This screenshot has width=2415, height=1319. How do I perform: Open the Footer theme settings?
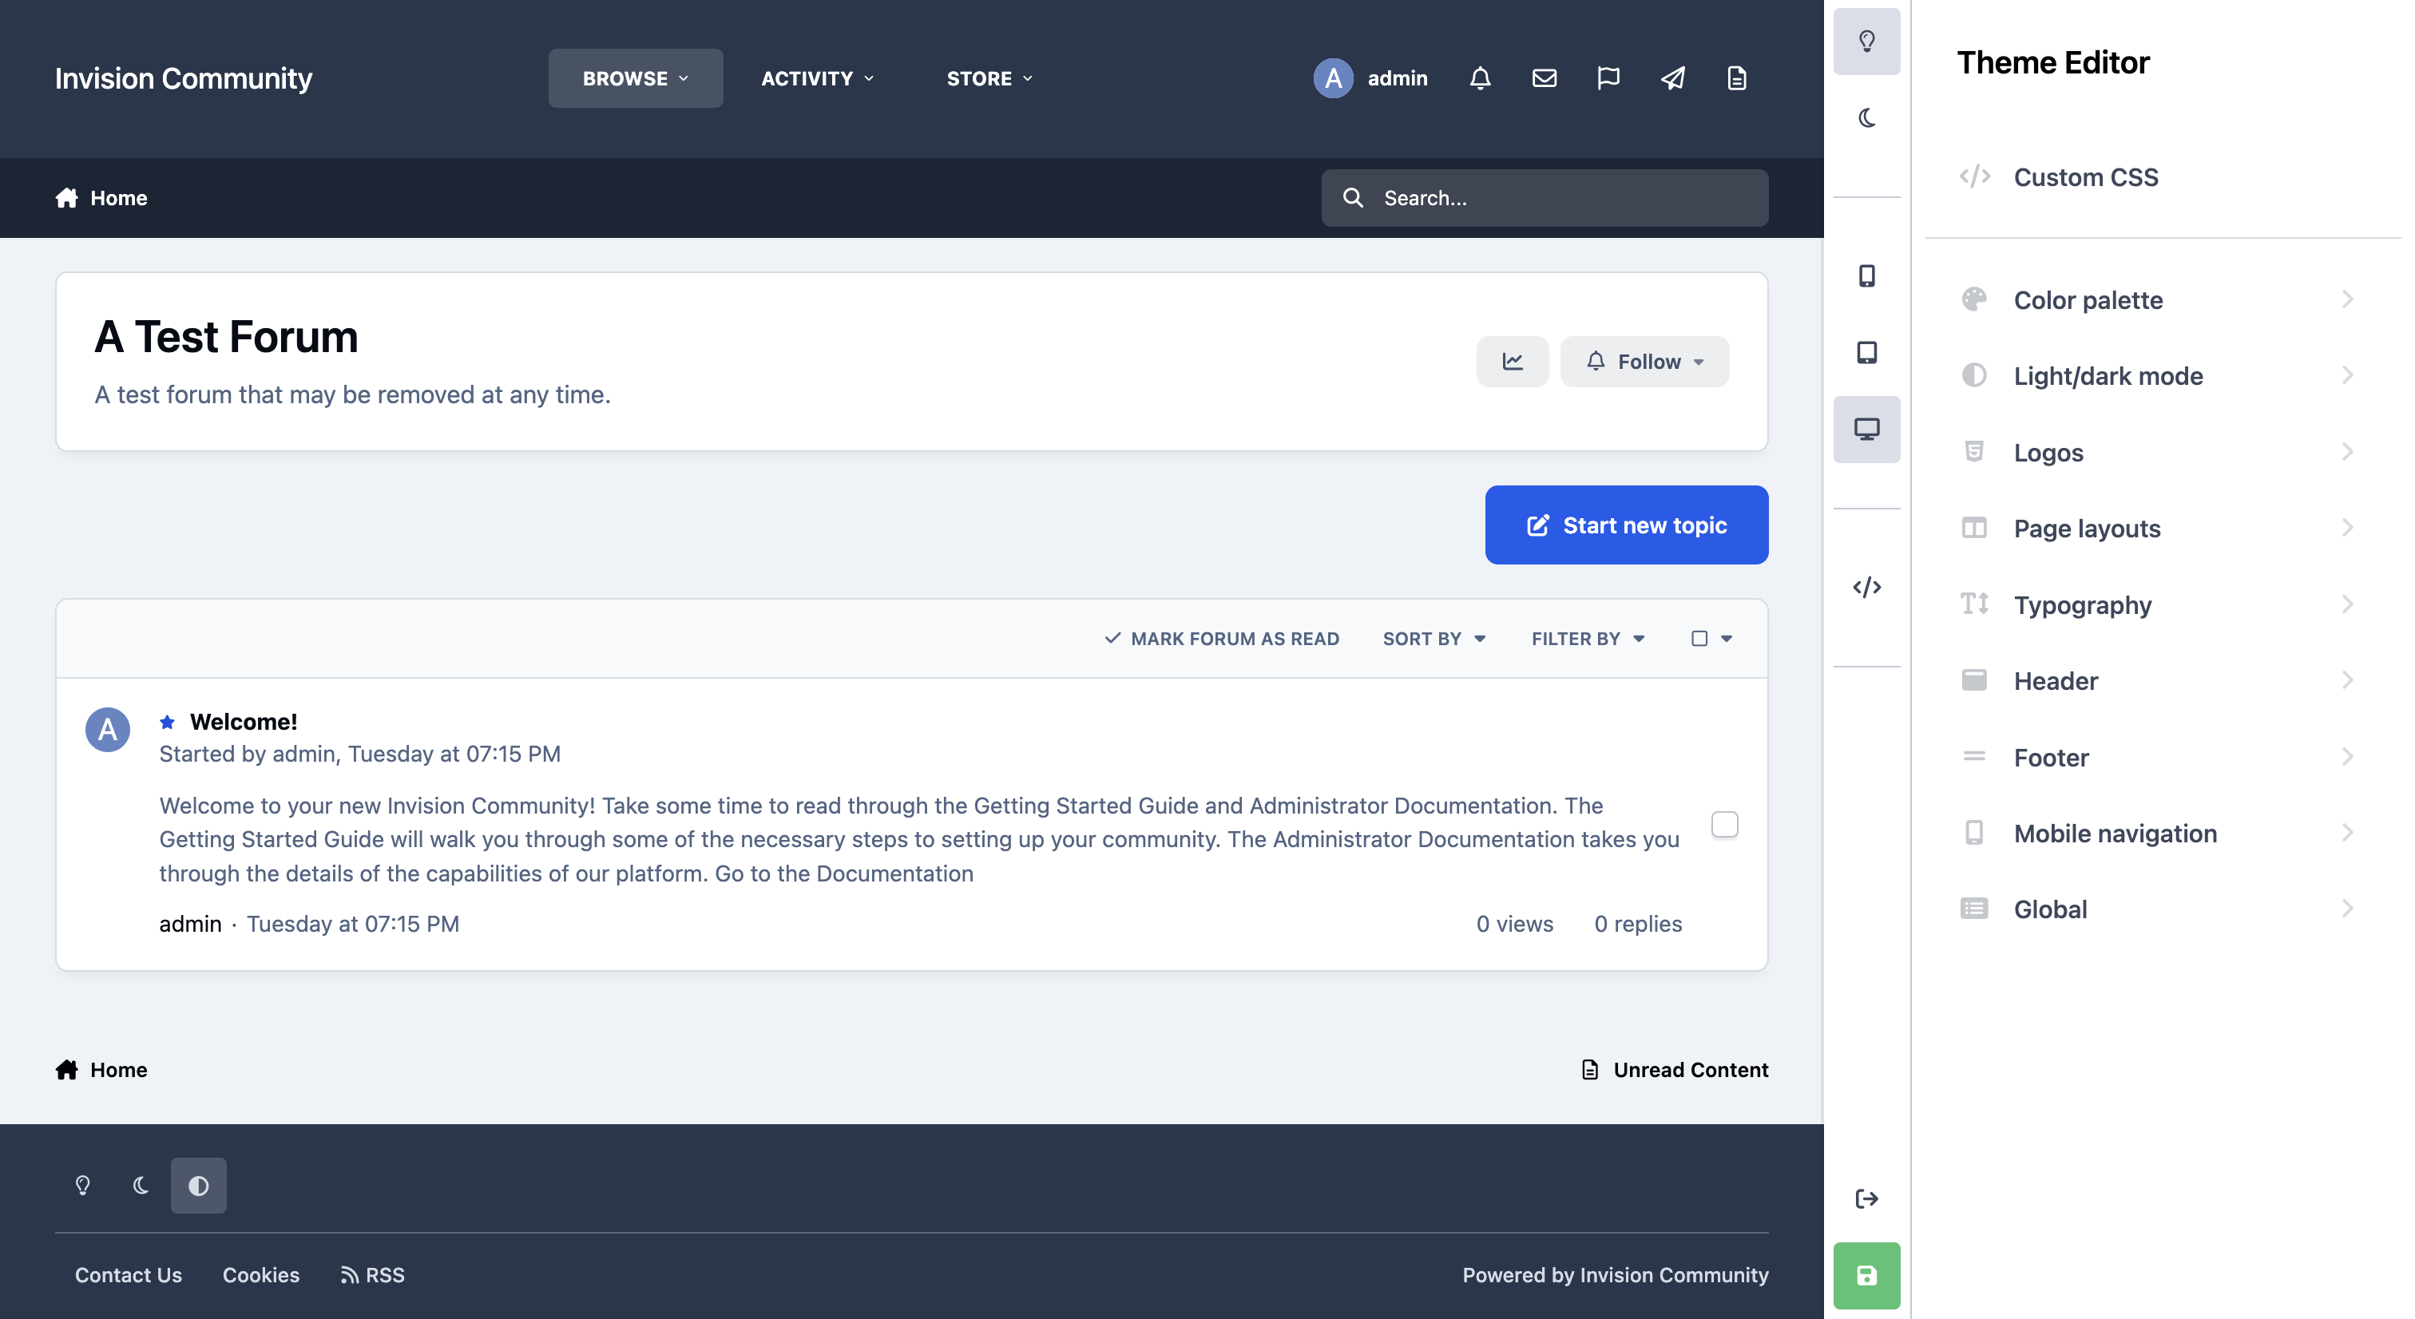click(2158, 757)
